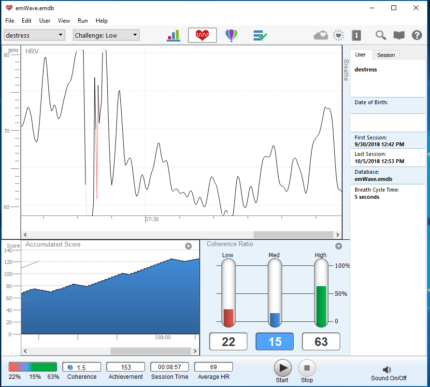
Task: Click the score scrollbar left arrow
Action: coord(25,351)
